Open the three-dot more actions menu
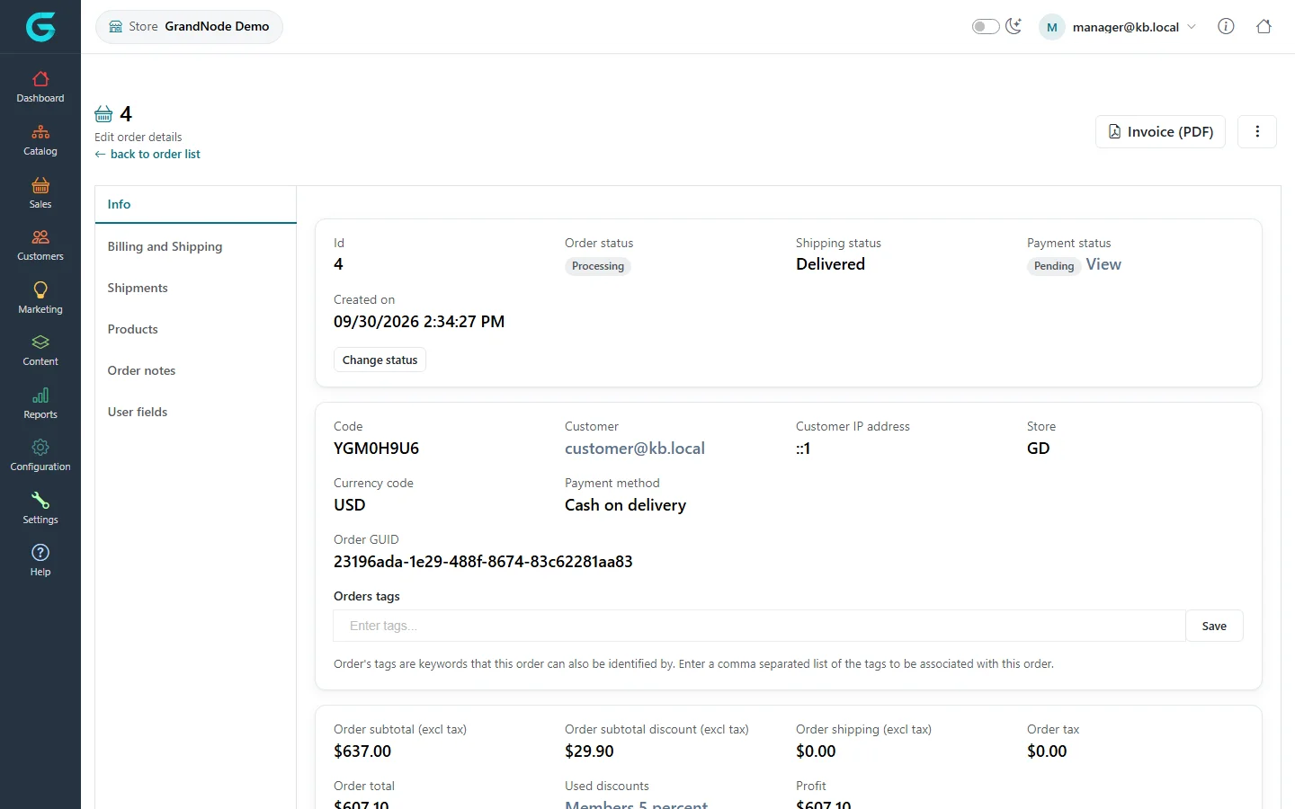The height and width of the screenshot is (809, 1295). point(1257,131)
